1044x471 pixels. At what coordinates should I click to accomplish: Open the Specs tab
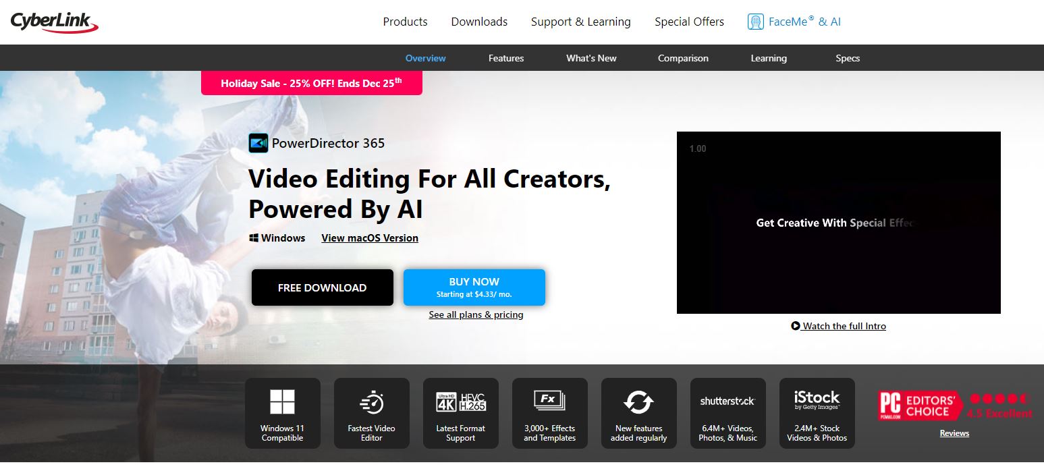[x=848, y=58]
